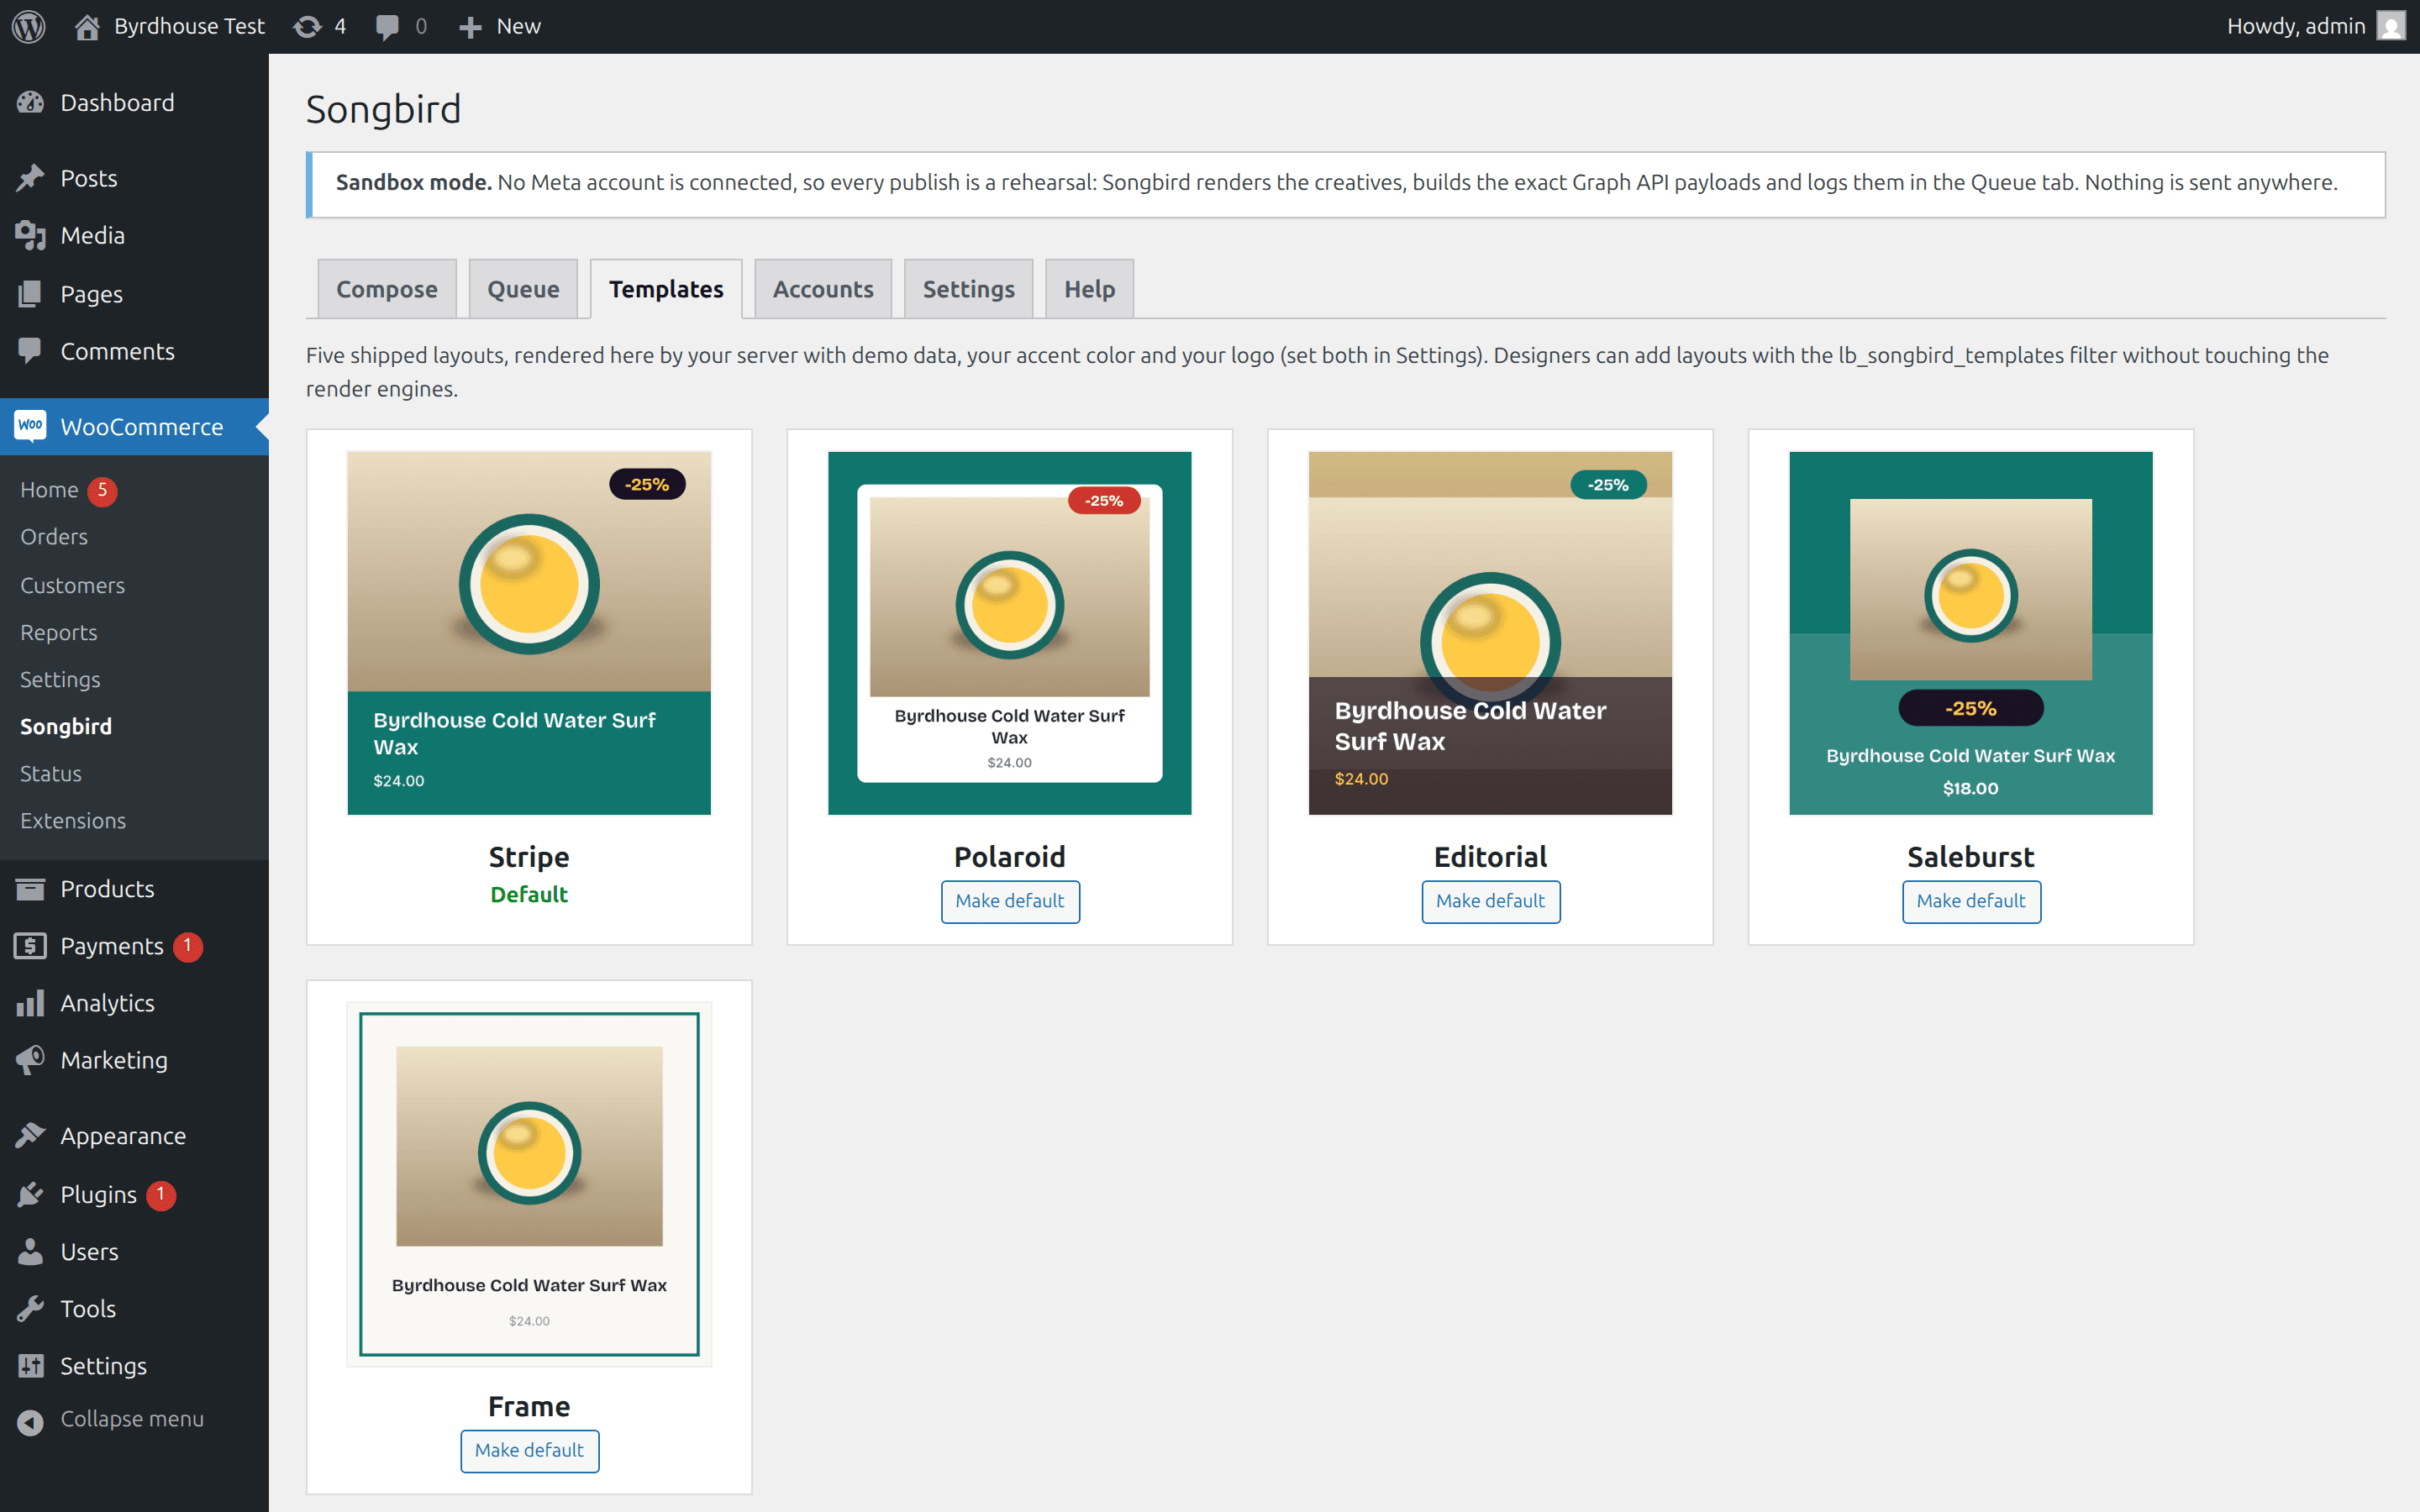The image size is (2420, 1512).
Task: Open the comments bubble icon in admin bar
Action: click(387, 27)
